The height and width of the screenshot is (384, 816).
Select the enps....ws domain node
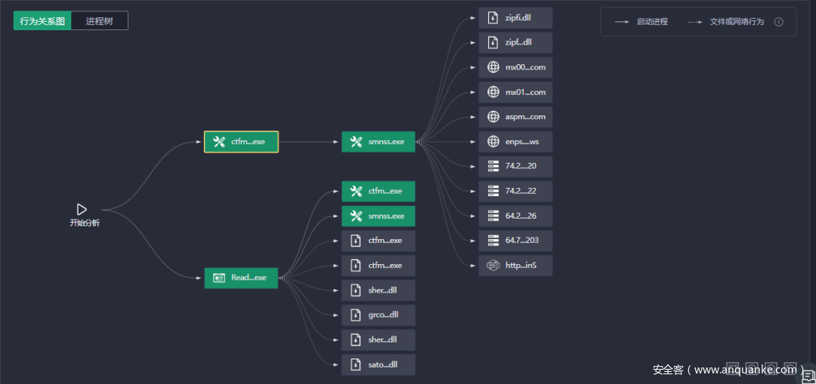coord(515,142)
